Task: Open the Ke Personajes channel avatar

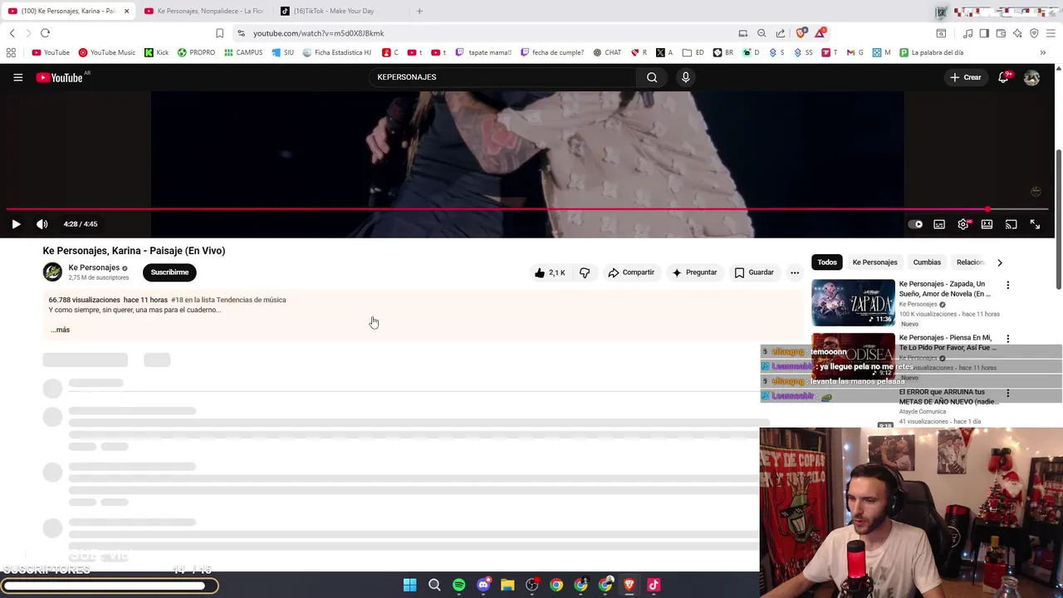Action: (x=52, y=272)
